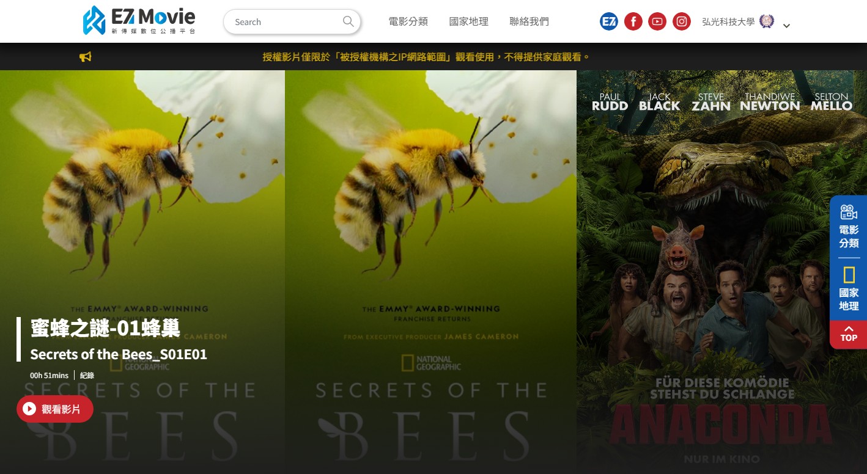Click the TOP back-to-top button
This screenshot has width=867, height=474.
[x=849, y=334]
